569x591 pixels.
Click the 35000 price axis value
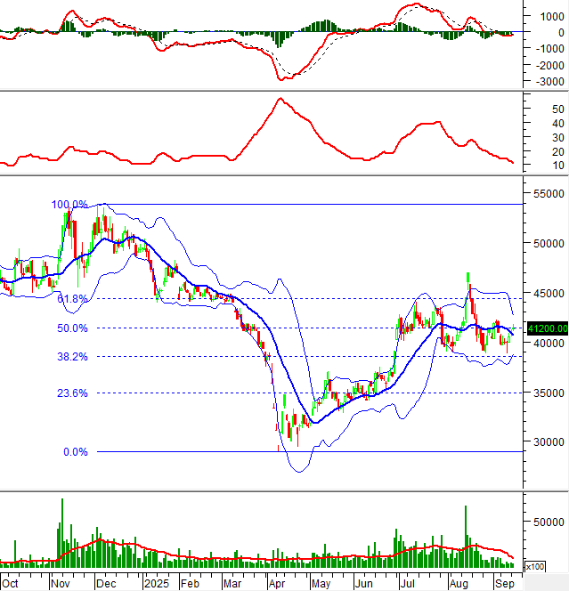[x=549, y=393]
